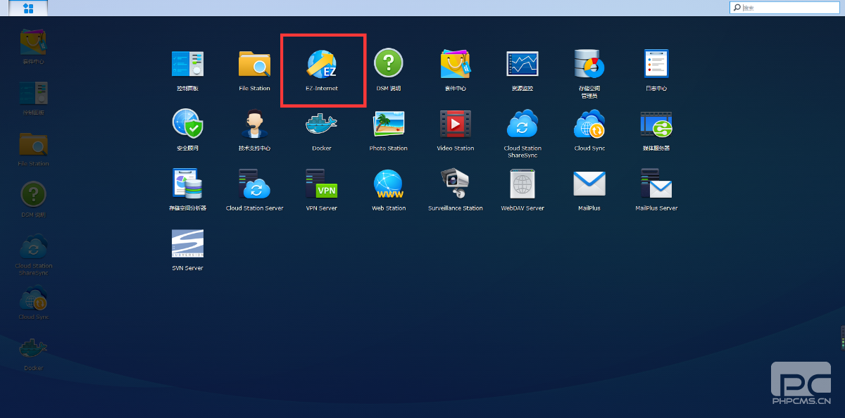Open Package Center (套件中心) in main menu grid
The image size is (845, 418).
click(x=455, y=64)
